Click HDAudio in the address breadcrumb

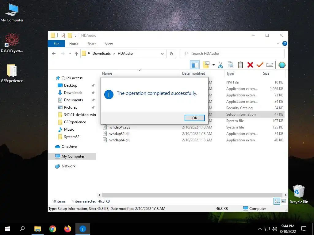pos(125,54)
